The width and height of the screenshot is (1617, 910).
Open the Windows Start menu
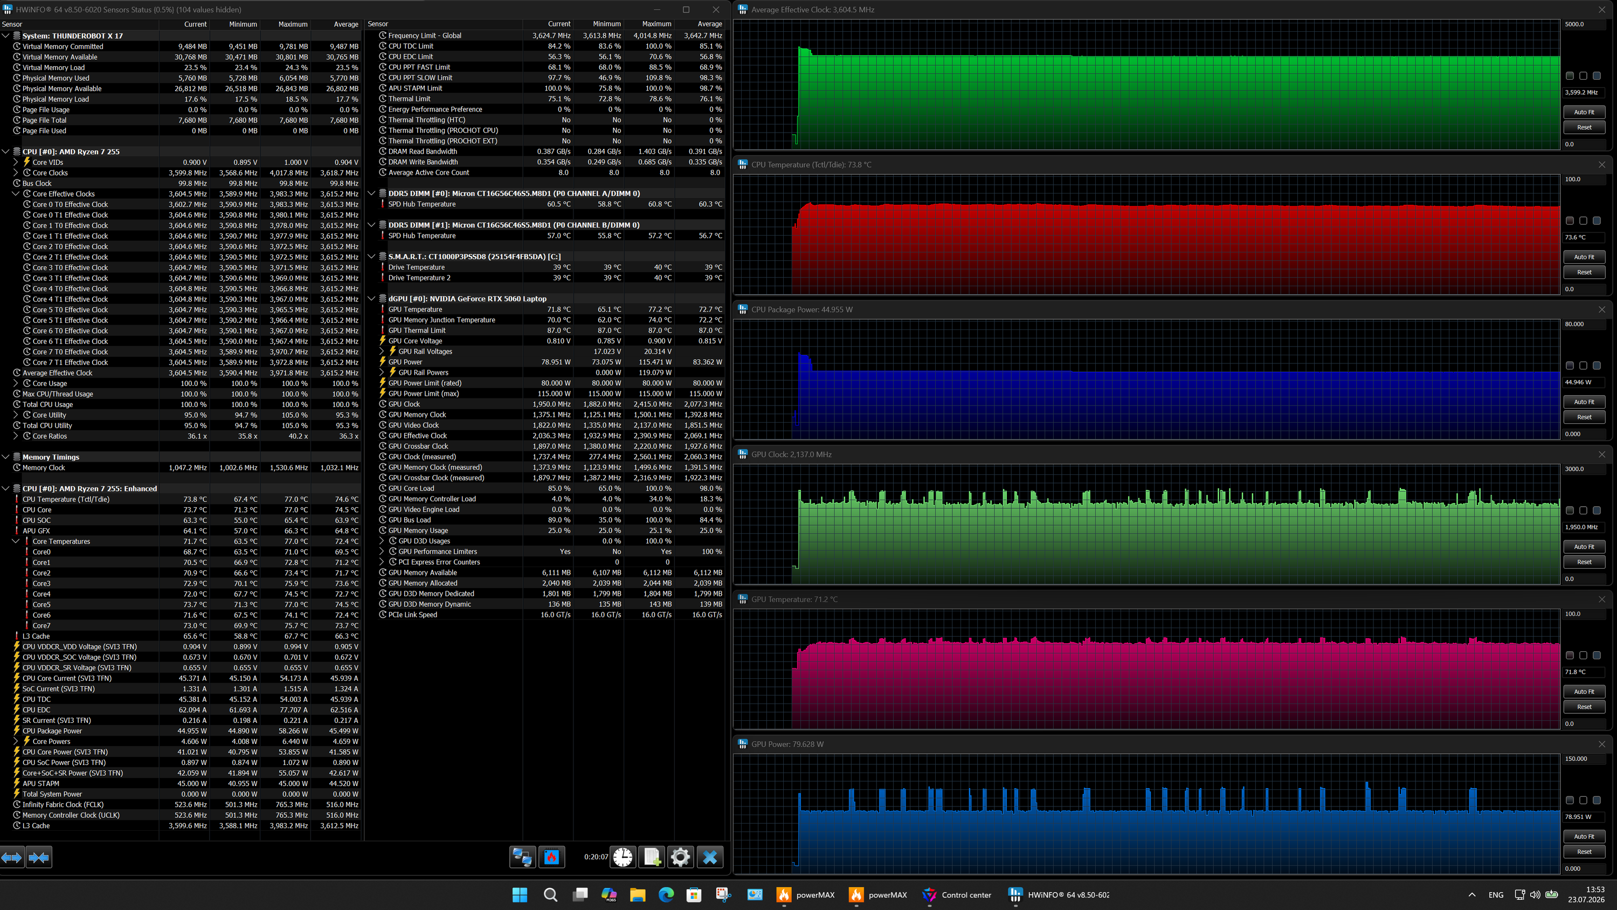520,895
